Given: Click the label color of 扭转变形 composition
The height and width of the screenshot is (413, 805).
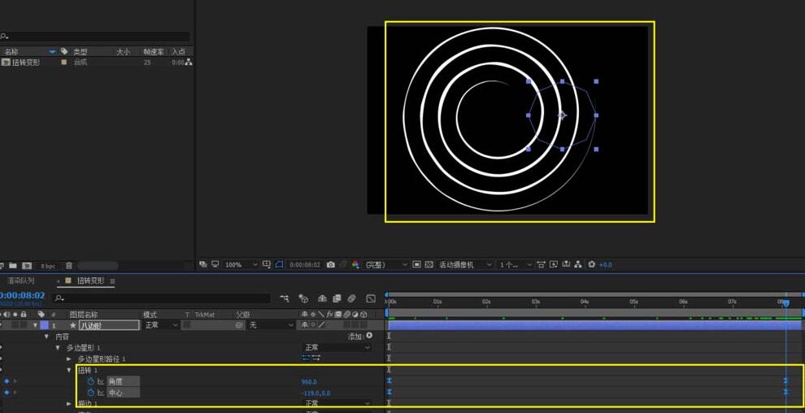Looking at the screenshot, I should pyautogui.click(x=64, y=62).
